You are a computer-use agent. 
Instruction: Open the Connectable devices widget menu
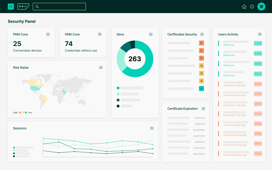point(48,34)
